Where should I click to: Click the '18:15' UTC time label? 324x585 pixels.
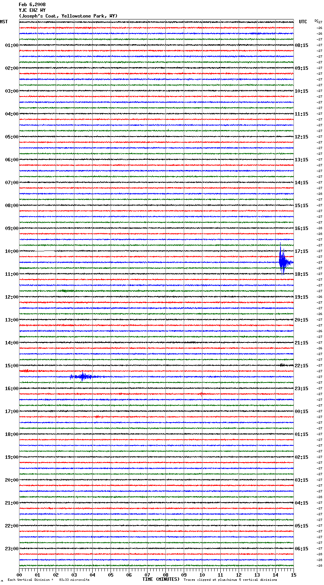pyautogui.click(x=302, y=274)
